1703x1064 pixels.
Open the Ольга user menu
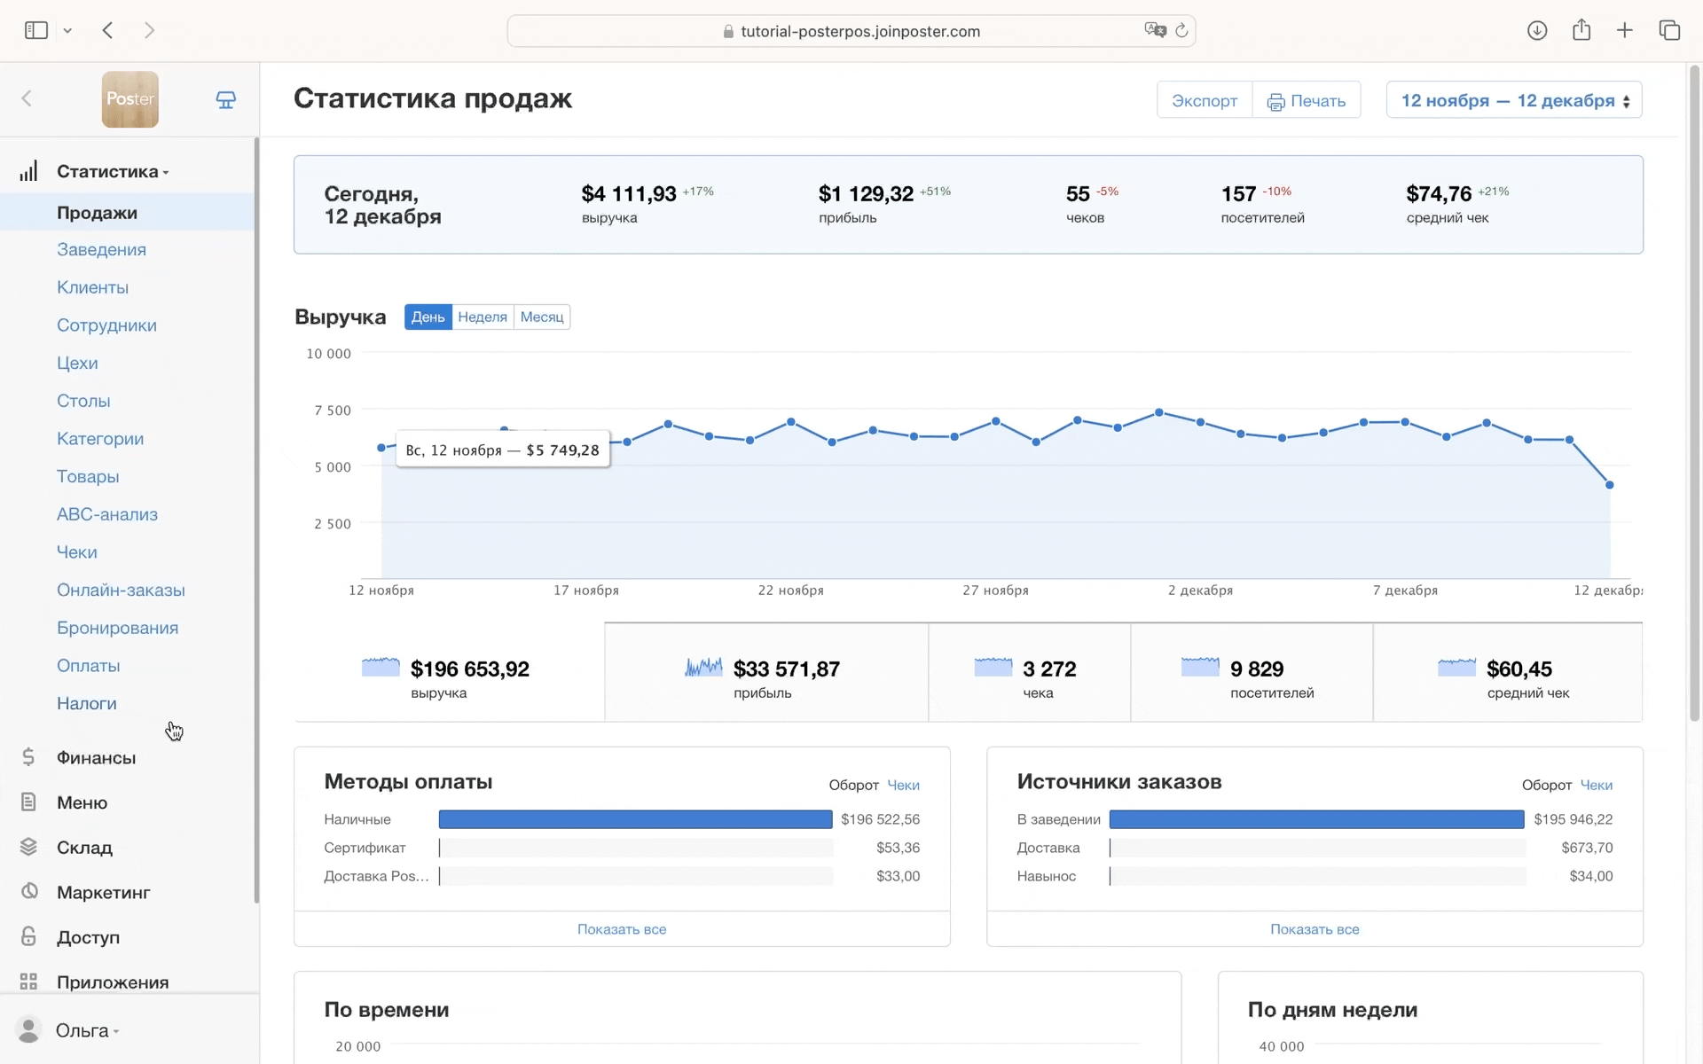(x=82, y=1030)
